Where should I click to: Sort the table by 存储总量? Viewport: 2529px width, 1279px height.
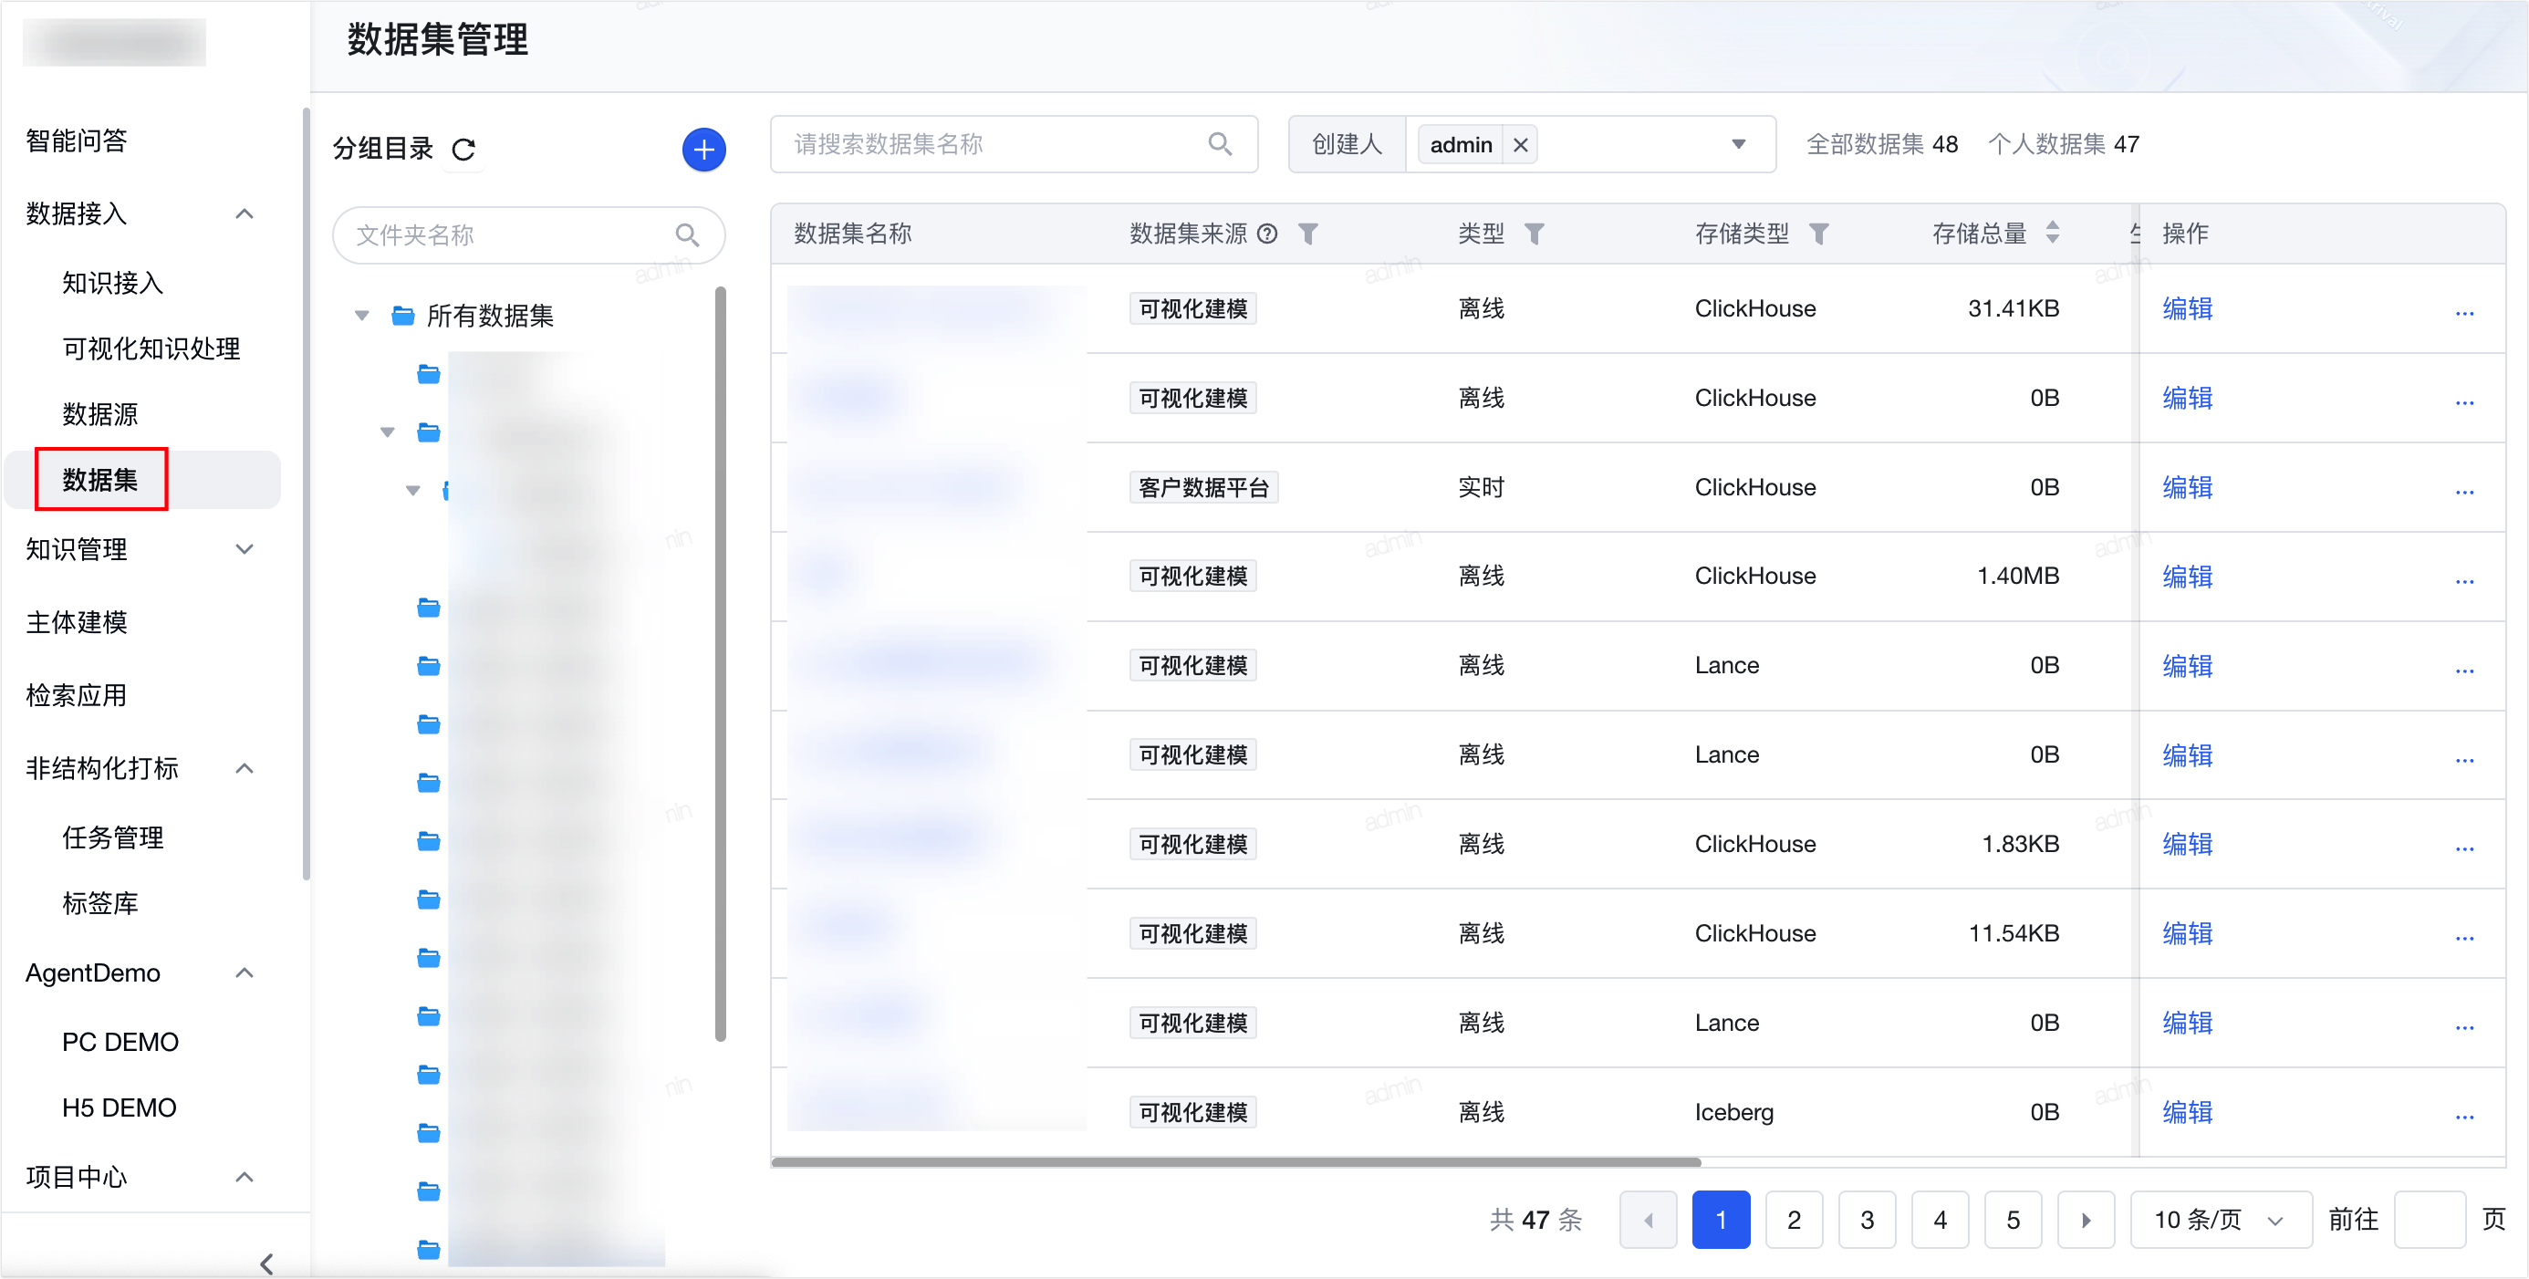(x=2052, y=233)
